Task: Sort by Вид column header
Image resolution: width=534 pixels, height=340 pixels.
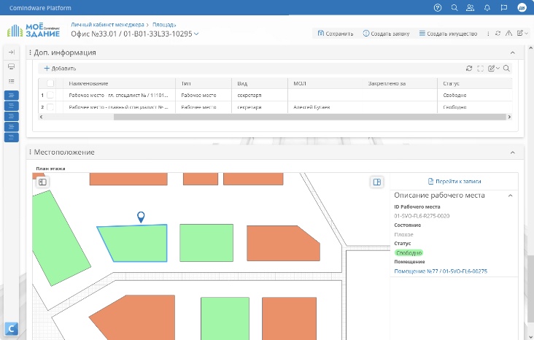Action: [x=242, y=83]
